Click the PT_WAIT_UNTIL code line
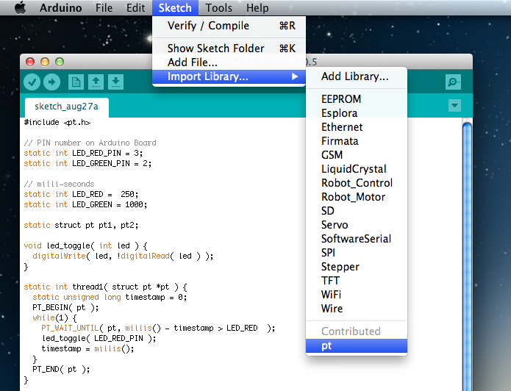Screen dimensions: 511x391 158,328
